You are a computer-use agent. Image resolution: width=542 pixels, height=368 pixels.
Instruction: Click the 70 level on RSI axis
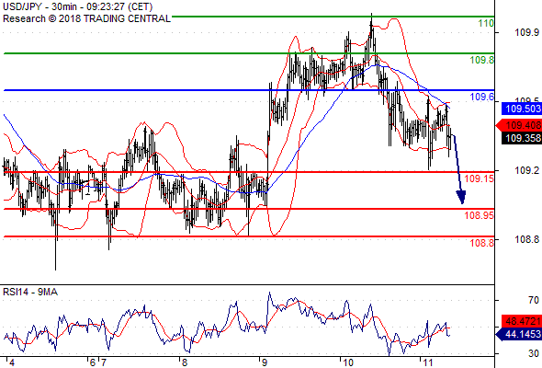534,300
